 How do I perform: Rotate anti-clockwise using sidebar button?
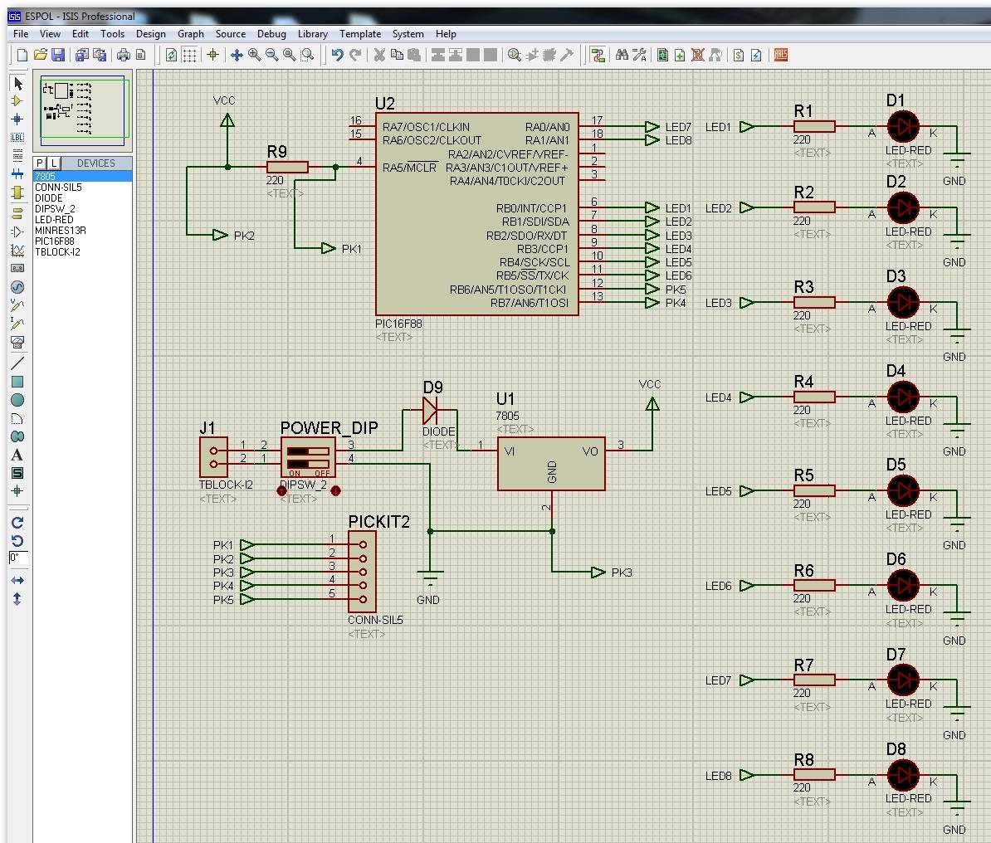pyautogui.click(x=17, y=541)
